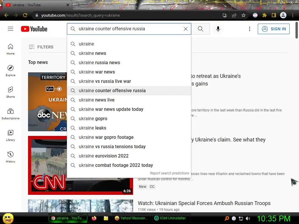Image resolution: width=299 pixels, height=224 pixels.
Task: Click browser forward arrow
Action: point(16,15)
